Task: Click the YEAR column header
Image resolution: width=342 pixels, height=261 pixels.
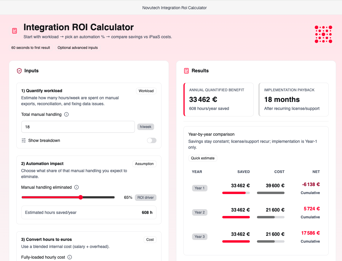Action: (197, 172)
